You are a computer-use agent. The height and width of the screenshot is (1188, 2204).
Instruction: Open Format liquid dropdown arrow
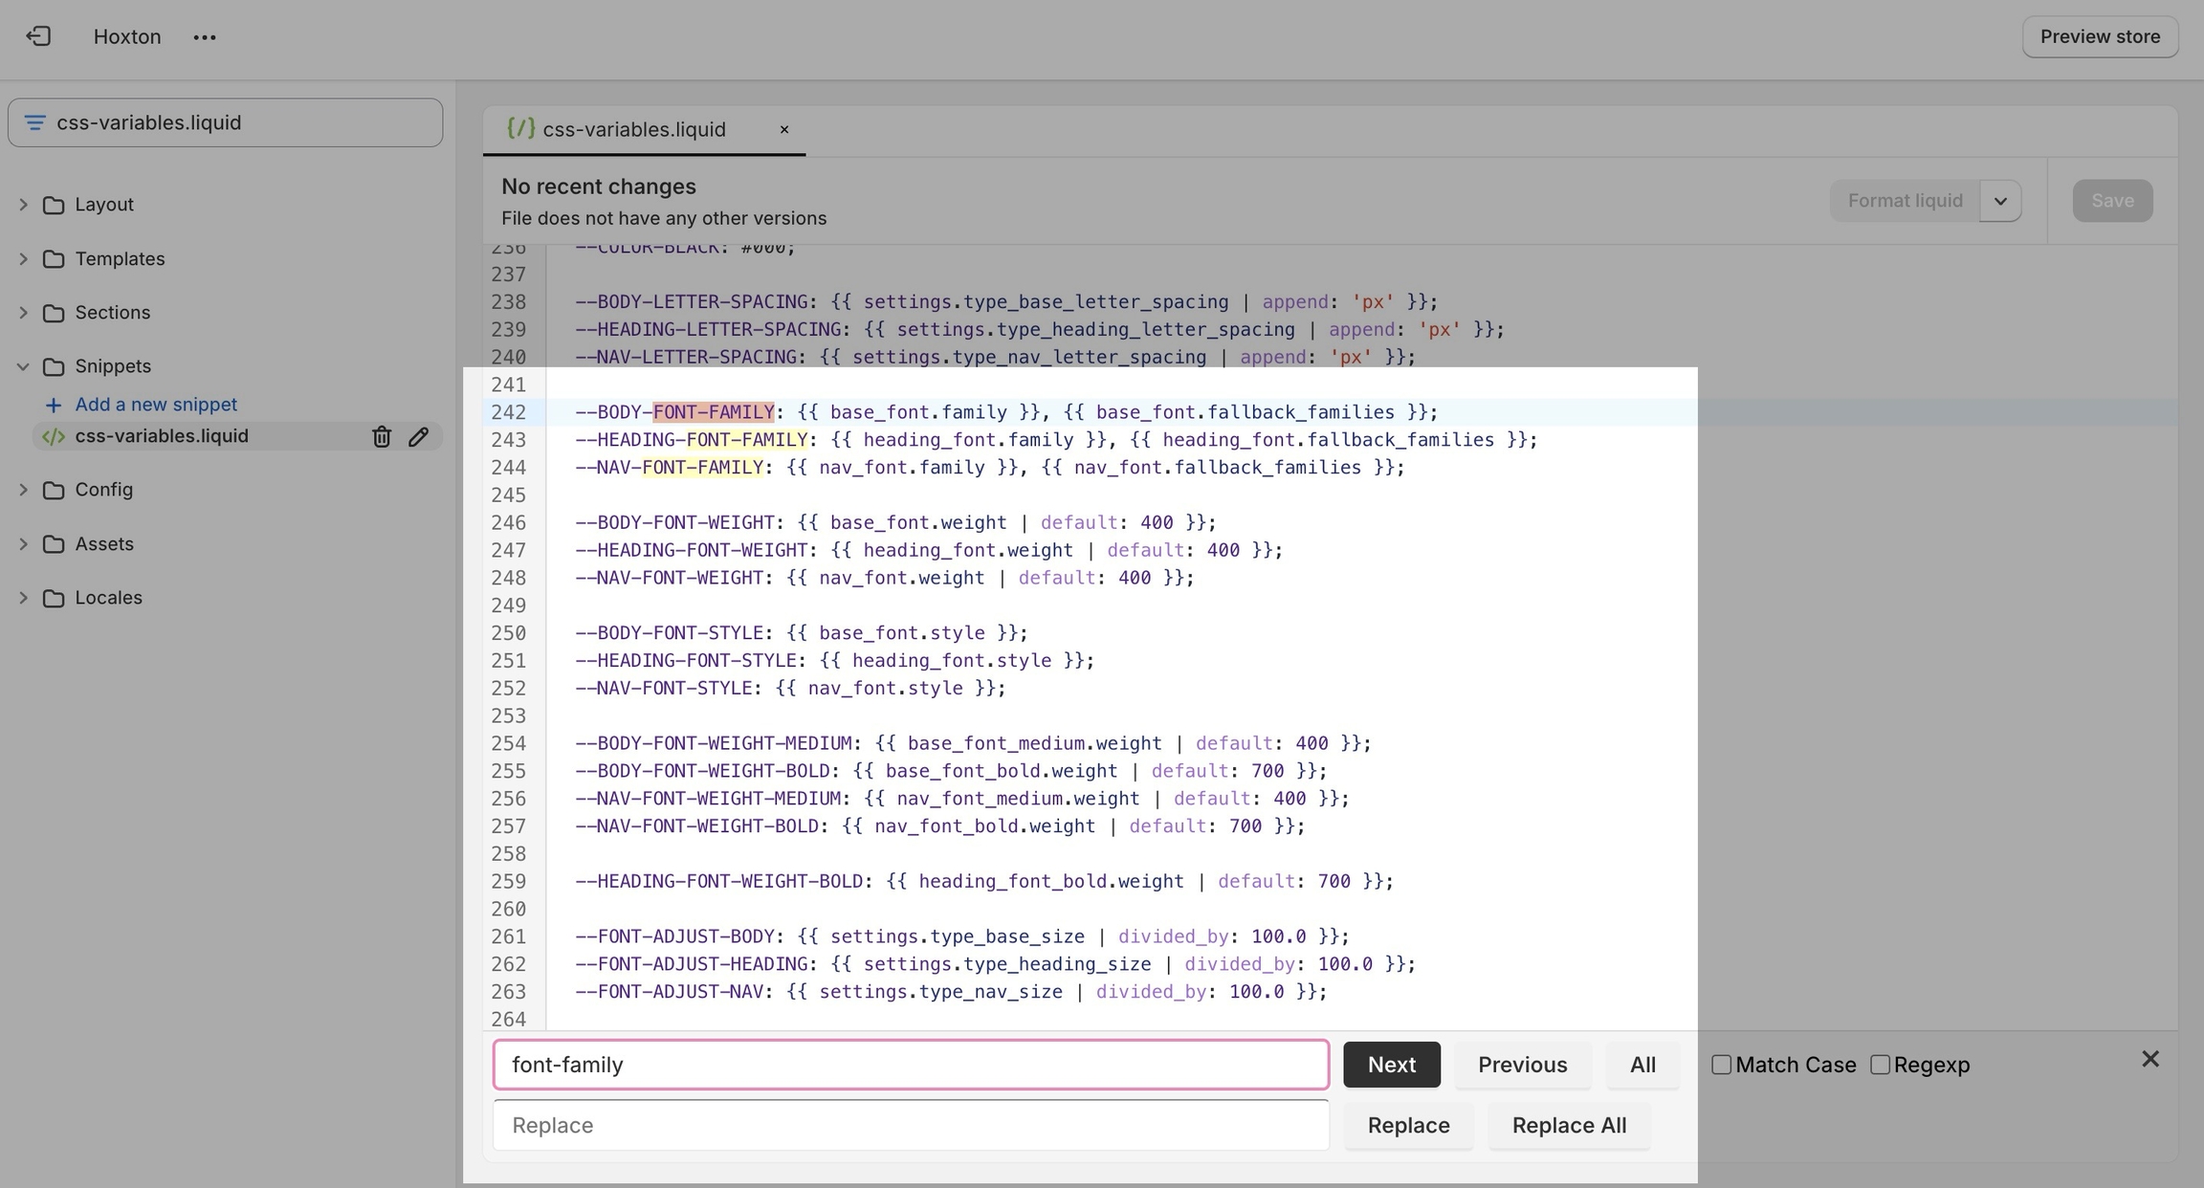pyautogui.click(x=2000, y=201)
